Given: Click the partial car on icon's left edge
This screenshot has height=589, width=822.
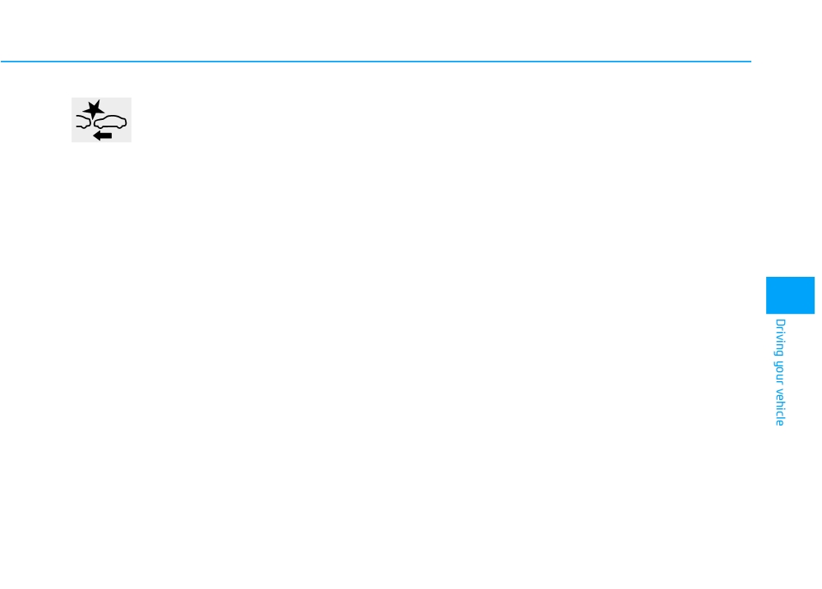Looking at the screenshot, I should click(x=84, y=122).
